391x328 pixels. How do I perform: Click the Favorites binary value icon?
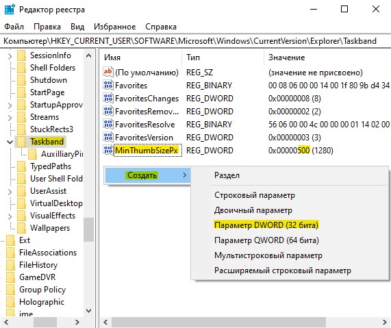point(108,85)
